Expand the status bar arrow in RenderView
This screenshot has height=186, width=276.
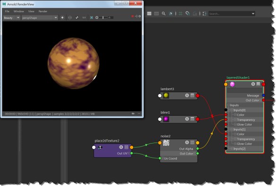[139, 114]
